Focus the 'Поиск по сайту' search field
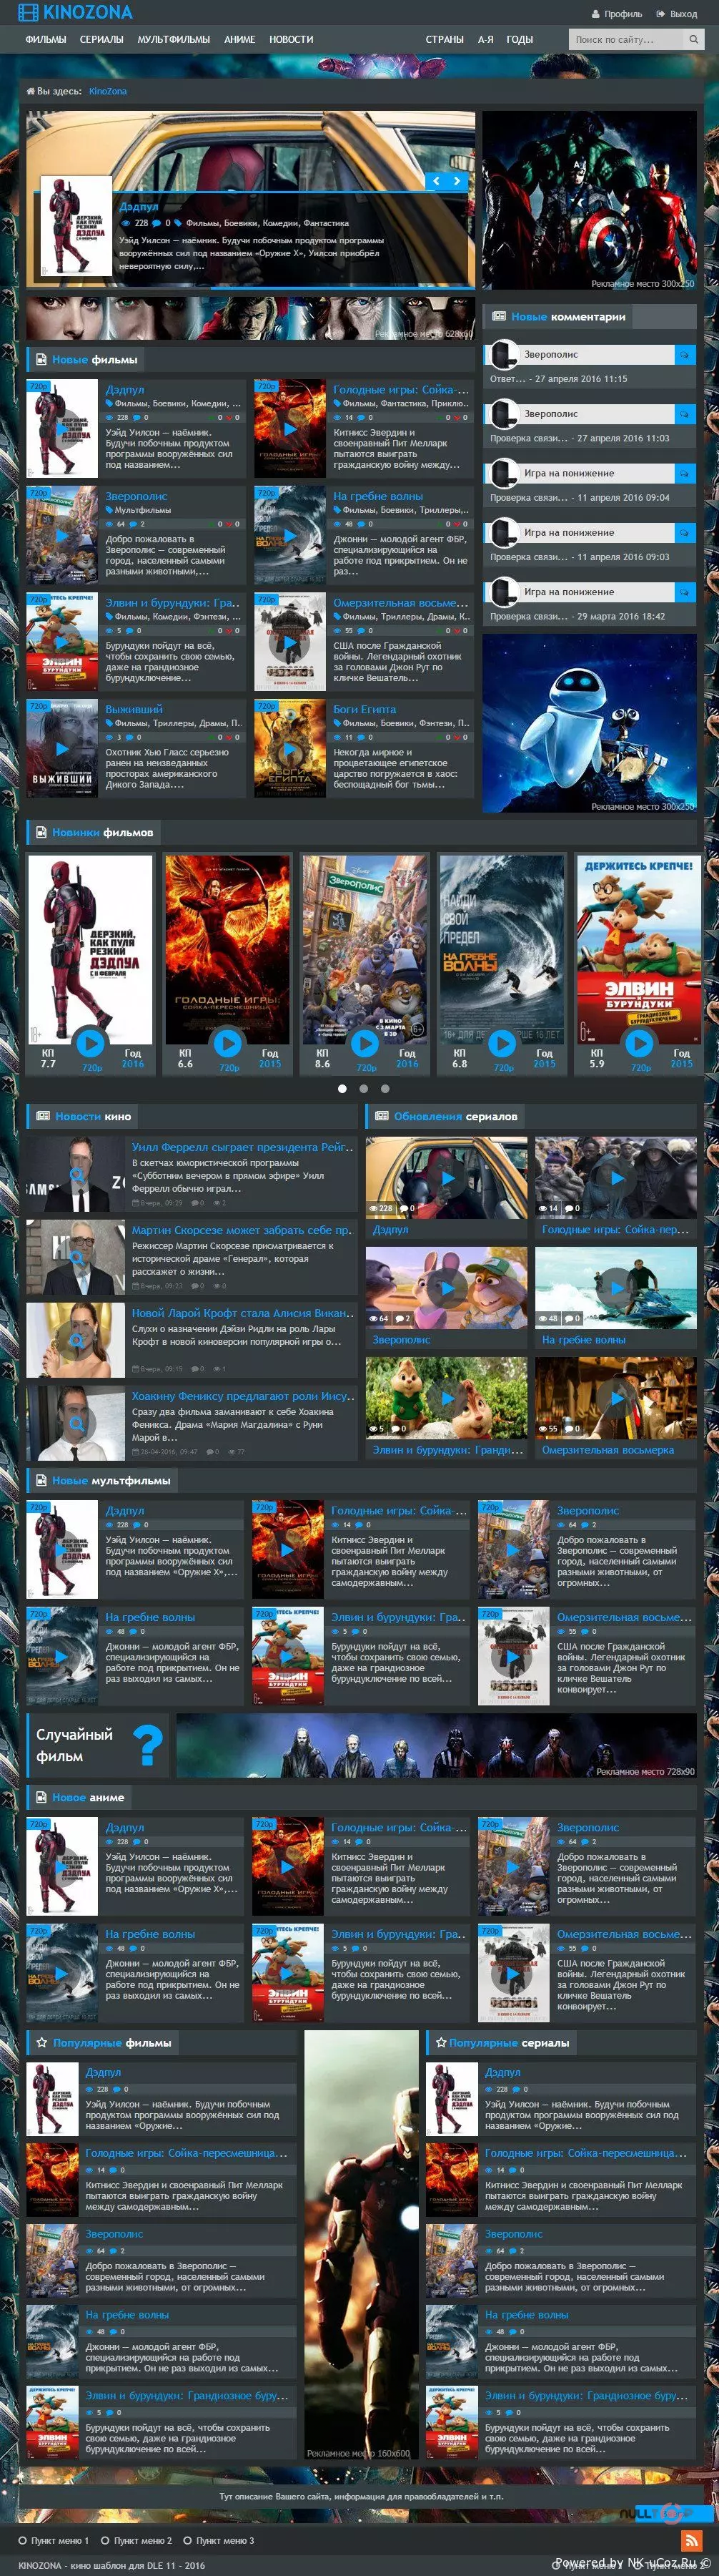The height and width of the screenshot is (2576, 719). tap(627, 39)
